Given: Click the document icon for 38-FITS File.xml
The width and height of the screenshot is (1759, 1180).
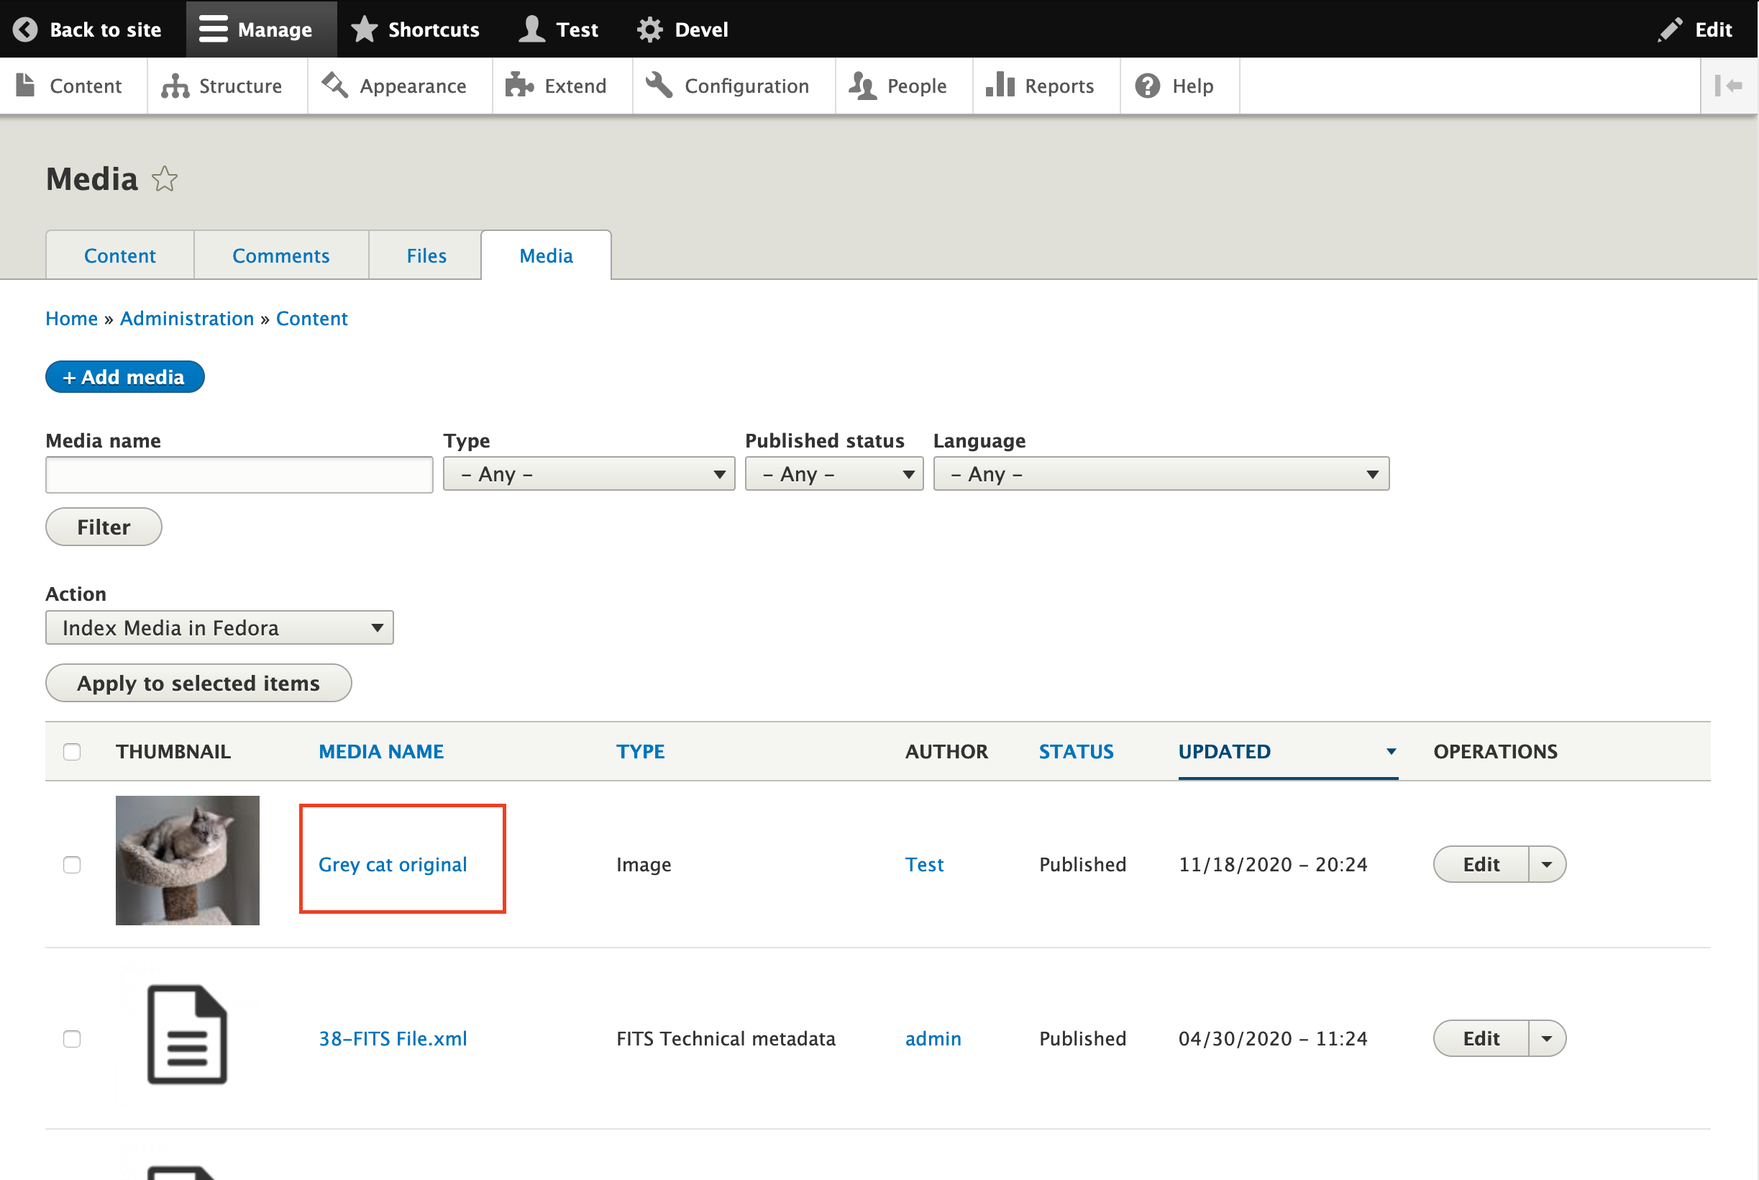Looking at the screenshot, I should pyautogui.click(x=187, y=1035).
